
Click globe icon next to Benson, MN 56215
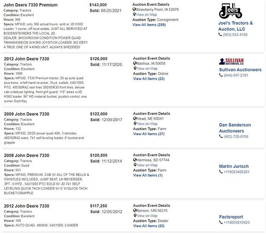(x=135, y=211)
